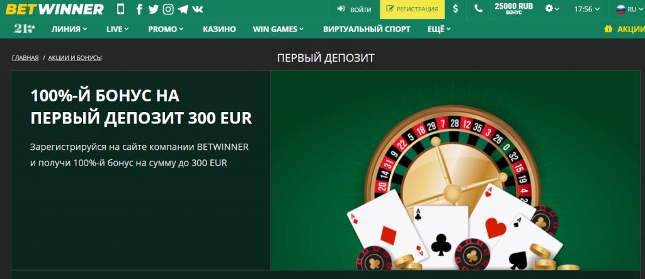Follow the ГЛАВНАЯ breadcrumb link
Screen dimensions: 645x279
tap(25, 58)
